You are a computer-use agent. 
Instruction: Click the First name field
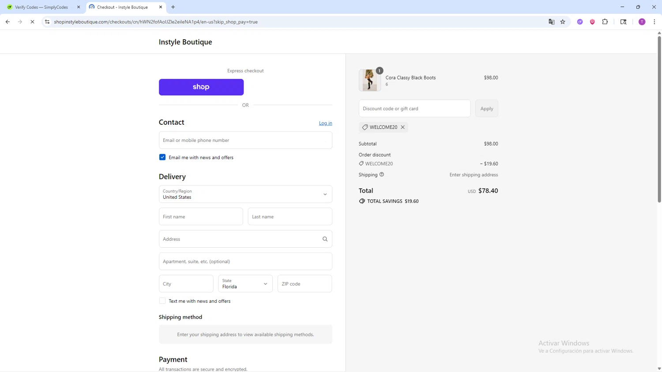201,216
